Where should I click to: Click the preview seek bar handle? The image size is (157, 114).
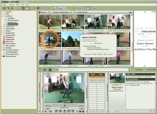tap(65, 105)
